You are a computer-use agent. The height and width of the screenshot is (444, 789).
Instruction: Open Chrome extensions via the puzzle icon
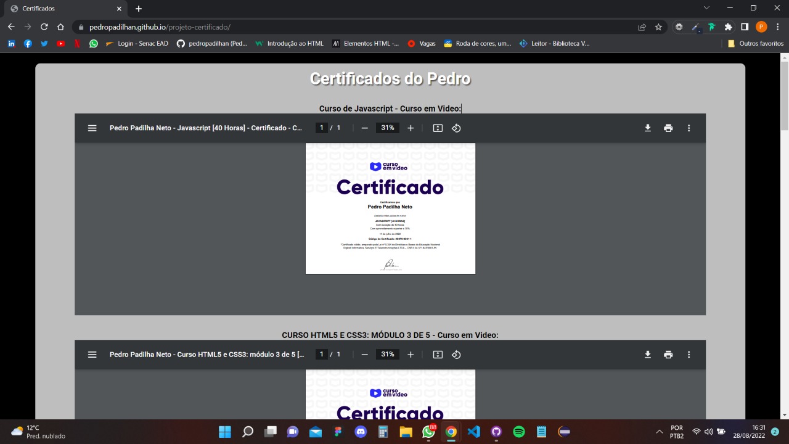click(727, 27)
